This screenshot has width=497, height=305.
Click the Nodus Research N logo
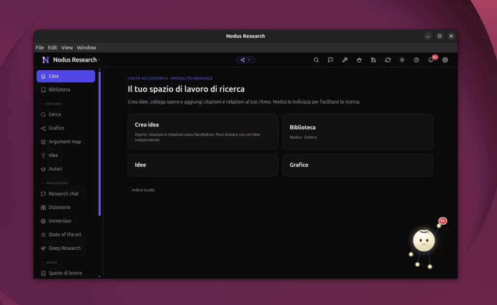46,60
